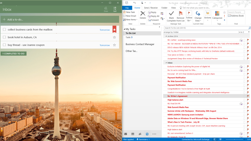This screenshot has width=251, height=141.
Task: Click New Email in Outlook ribbon
Action: coord(129,16)
